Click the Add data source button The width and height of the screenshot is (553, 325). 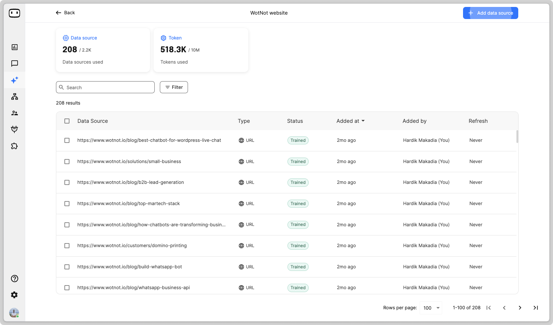point(490,13)
